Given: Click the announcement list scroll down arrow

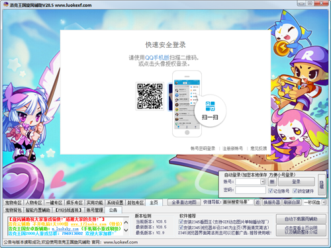Looking at the screenshot, I should (x=126, y=230).
